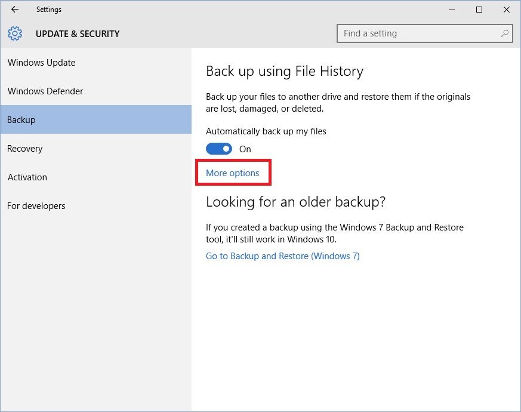Open More options link
The width and height of the screenshot is (521, 412).
click(x=233, y=173)
